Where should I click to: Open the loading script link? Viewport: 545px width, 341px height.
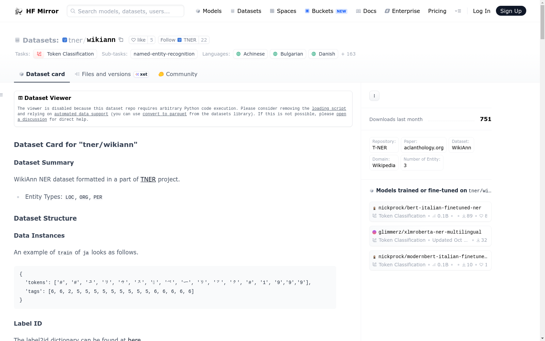(329, 109)
